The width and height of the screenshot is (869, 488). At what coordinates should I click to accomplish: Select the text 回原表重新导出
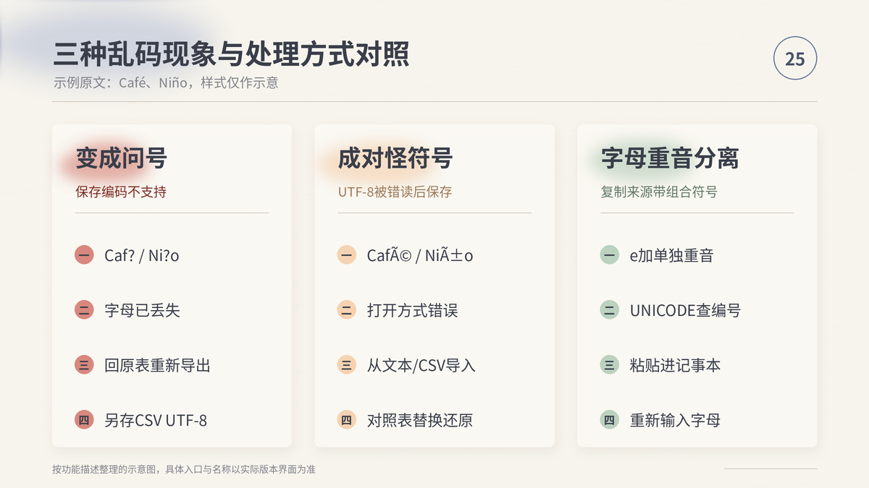(x=157, y=365)
